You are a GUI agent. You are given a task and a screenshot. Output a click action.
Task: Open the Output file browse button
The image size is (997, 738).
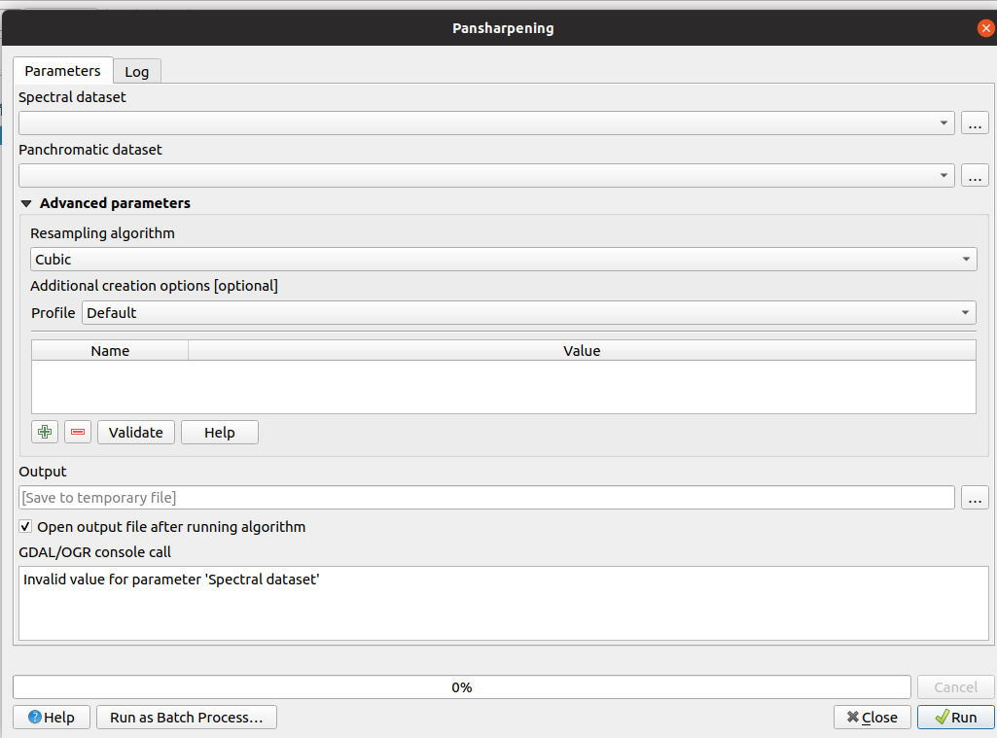[975, 498]
